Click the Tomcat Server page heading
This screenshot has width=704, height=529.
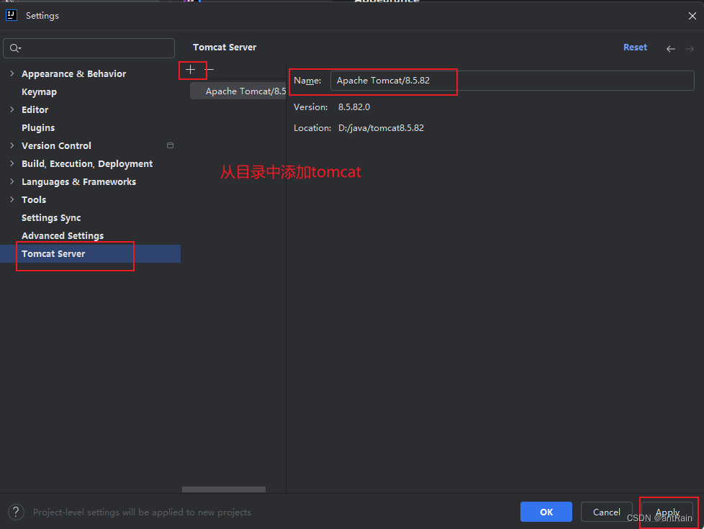[225, 48]
